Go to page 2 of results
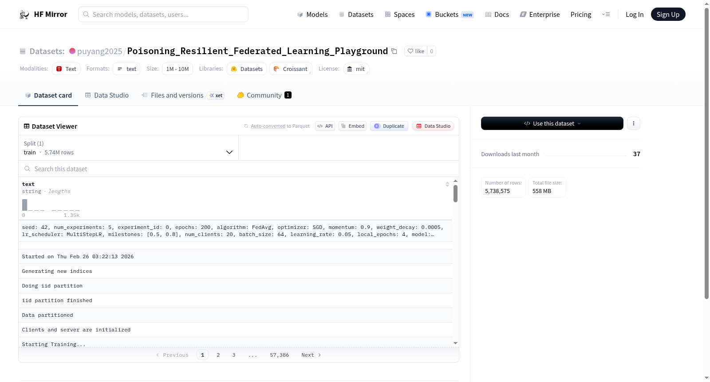This screenshot has width=710, height=382. click(218, 355)
